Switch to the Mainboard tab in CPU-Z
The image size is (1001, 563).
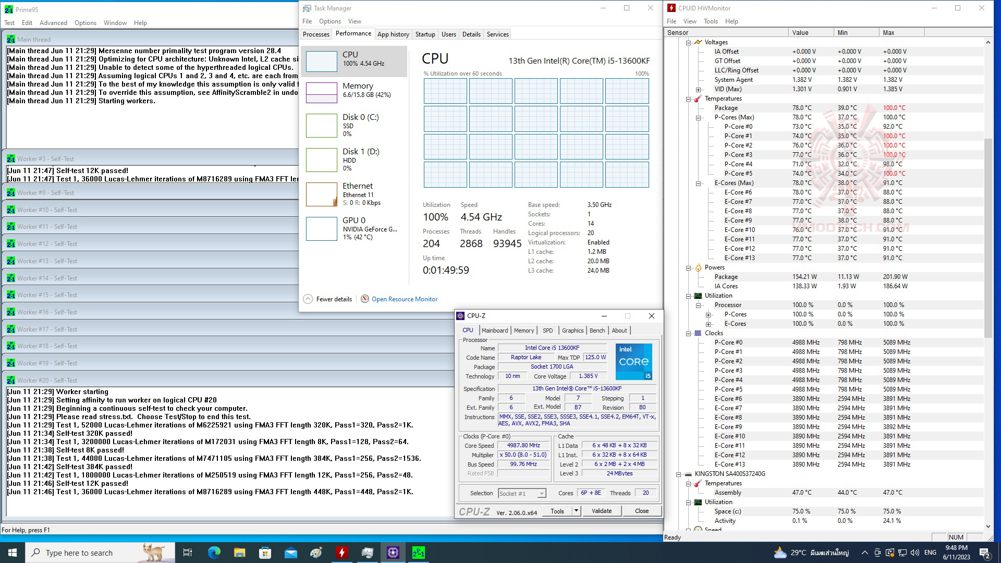[x=494, y=331]
